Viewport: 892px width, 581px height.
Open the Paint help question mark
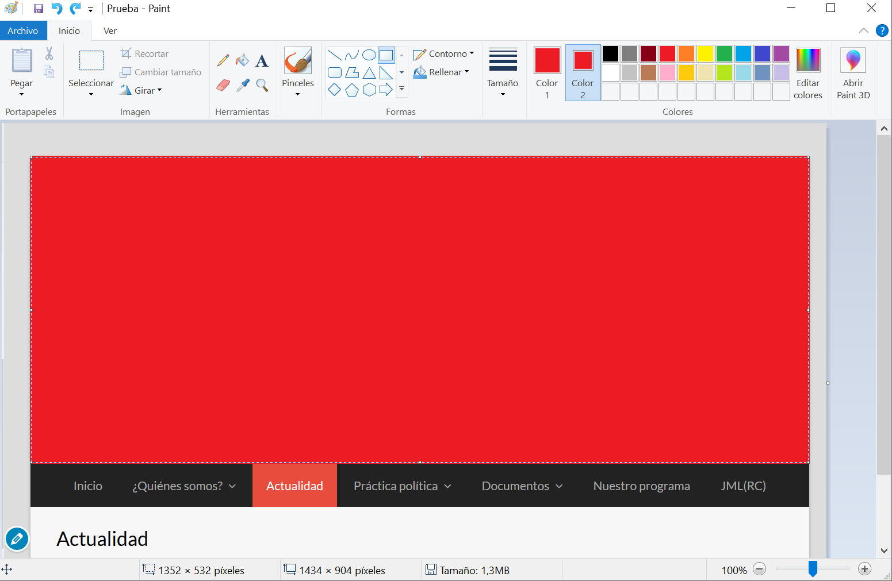point(882,30)
